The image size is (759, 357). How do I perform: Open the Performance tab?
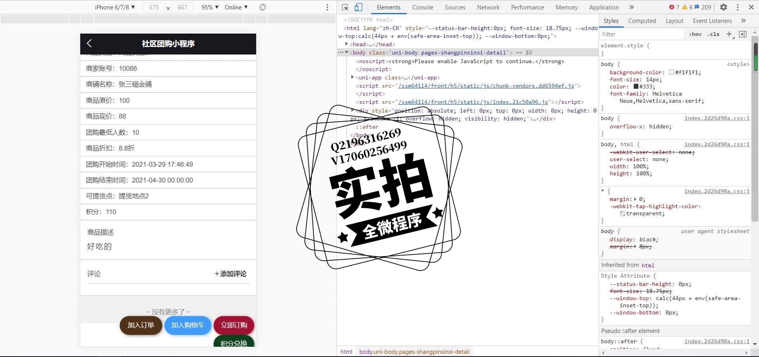(527, 7)
